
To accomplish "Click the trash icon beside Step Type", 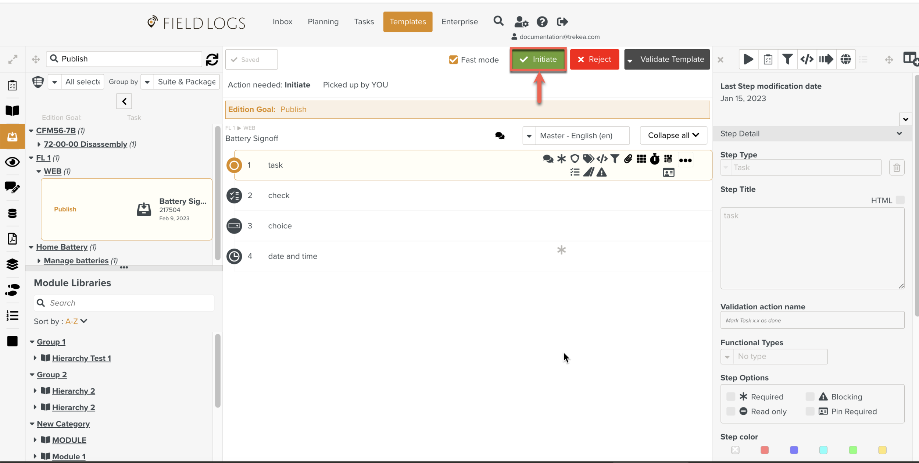I will [x=897, y=168].
